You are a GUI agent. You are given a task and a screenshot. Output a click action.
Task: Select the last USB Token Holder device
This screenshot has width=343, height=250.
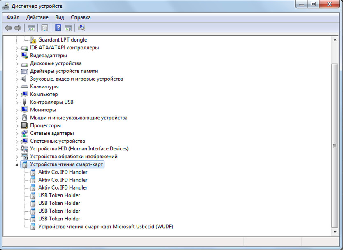pyautogui.click(x=59, y=219)
